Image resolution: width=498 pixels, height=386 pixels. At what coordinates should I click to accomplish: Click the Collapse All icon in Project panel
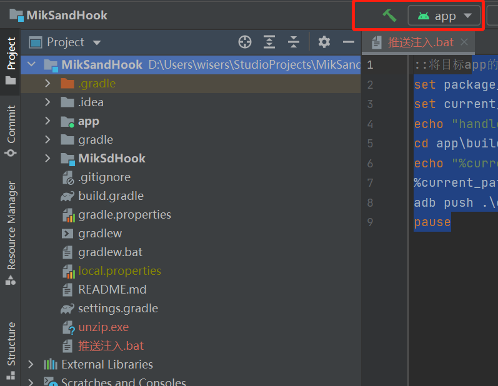294,42
